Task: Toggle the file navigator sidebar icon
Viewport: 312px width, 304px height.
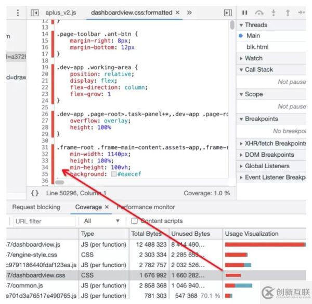Action: [35, 13]
